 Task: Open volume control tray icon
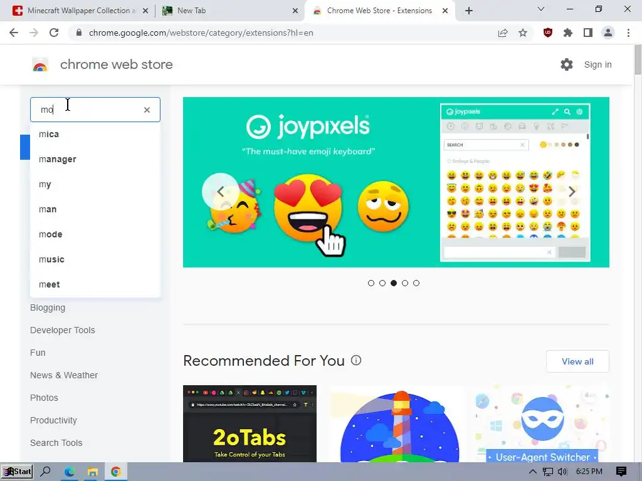(562, 472)
